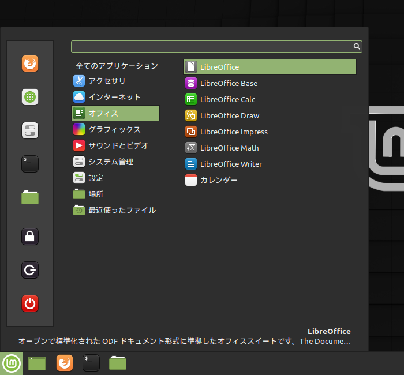Launch LibreOffice Calc
This screenshot has height=375, width=404.
click(270, 99)
